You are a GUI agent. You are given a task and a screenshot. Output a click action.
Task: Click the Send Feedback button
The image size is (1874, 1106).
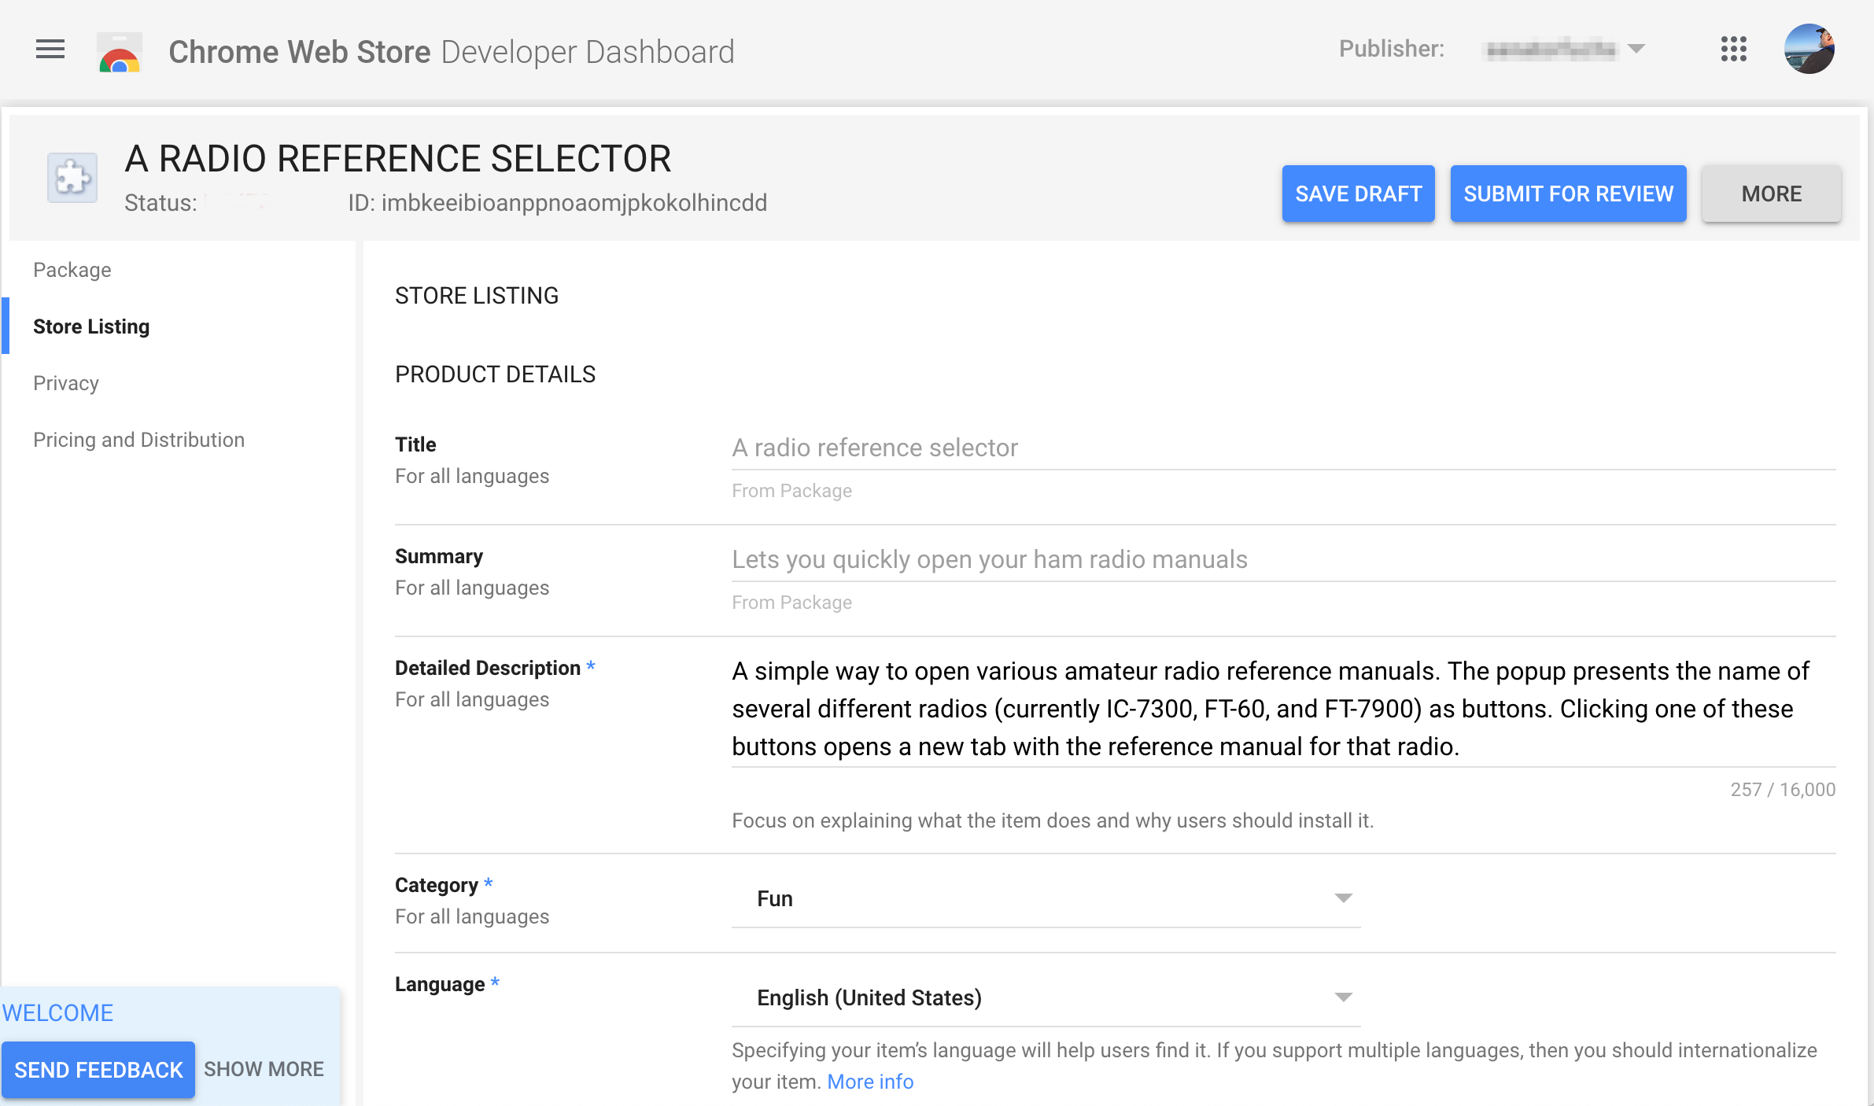[99, 1069]
